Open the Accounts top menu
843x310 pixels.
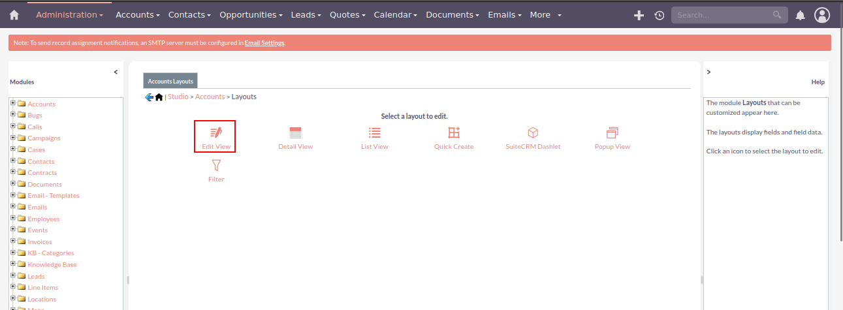click(138, 14)
